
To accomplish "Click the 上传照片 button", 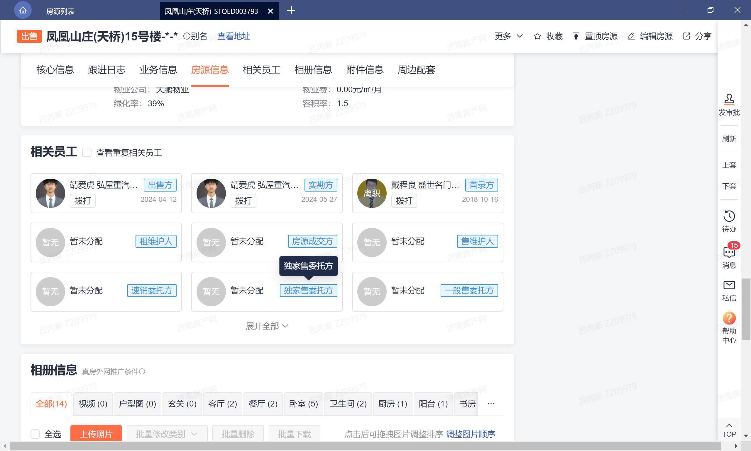I will point(96,434).
